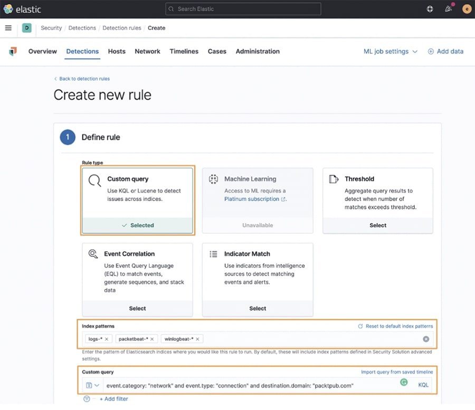Open the ML job settings dropdown
Image resolution: width=475 pixels, height=410 pixels.
pos(389,51)
